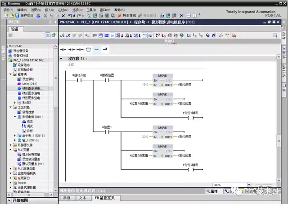288x204 pixels.
Task: Open the 100% zoom dropdown
Action: pos(249,185)
